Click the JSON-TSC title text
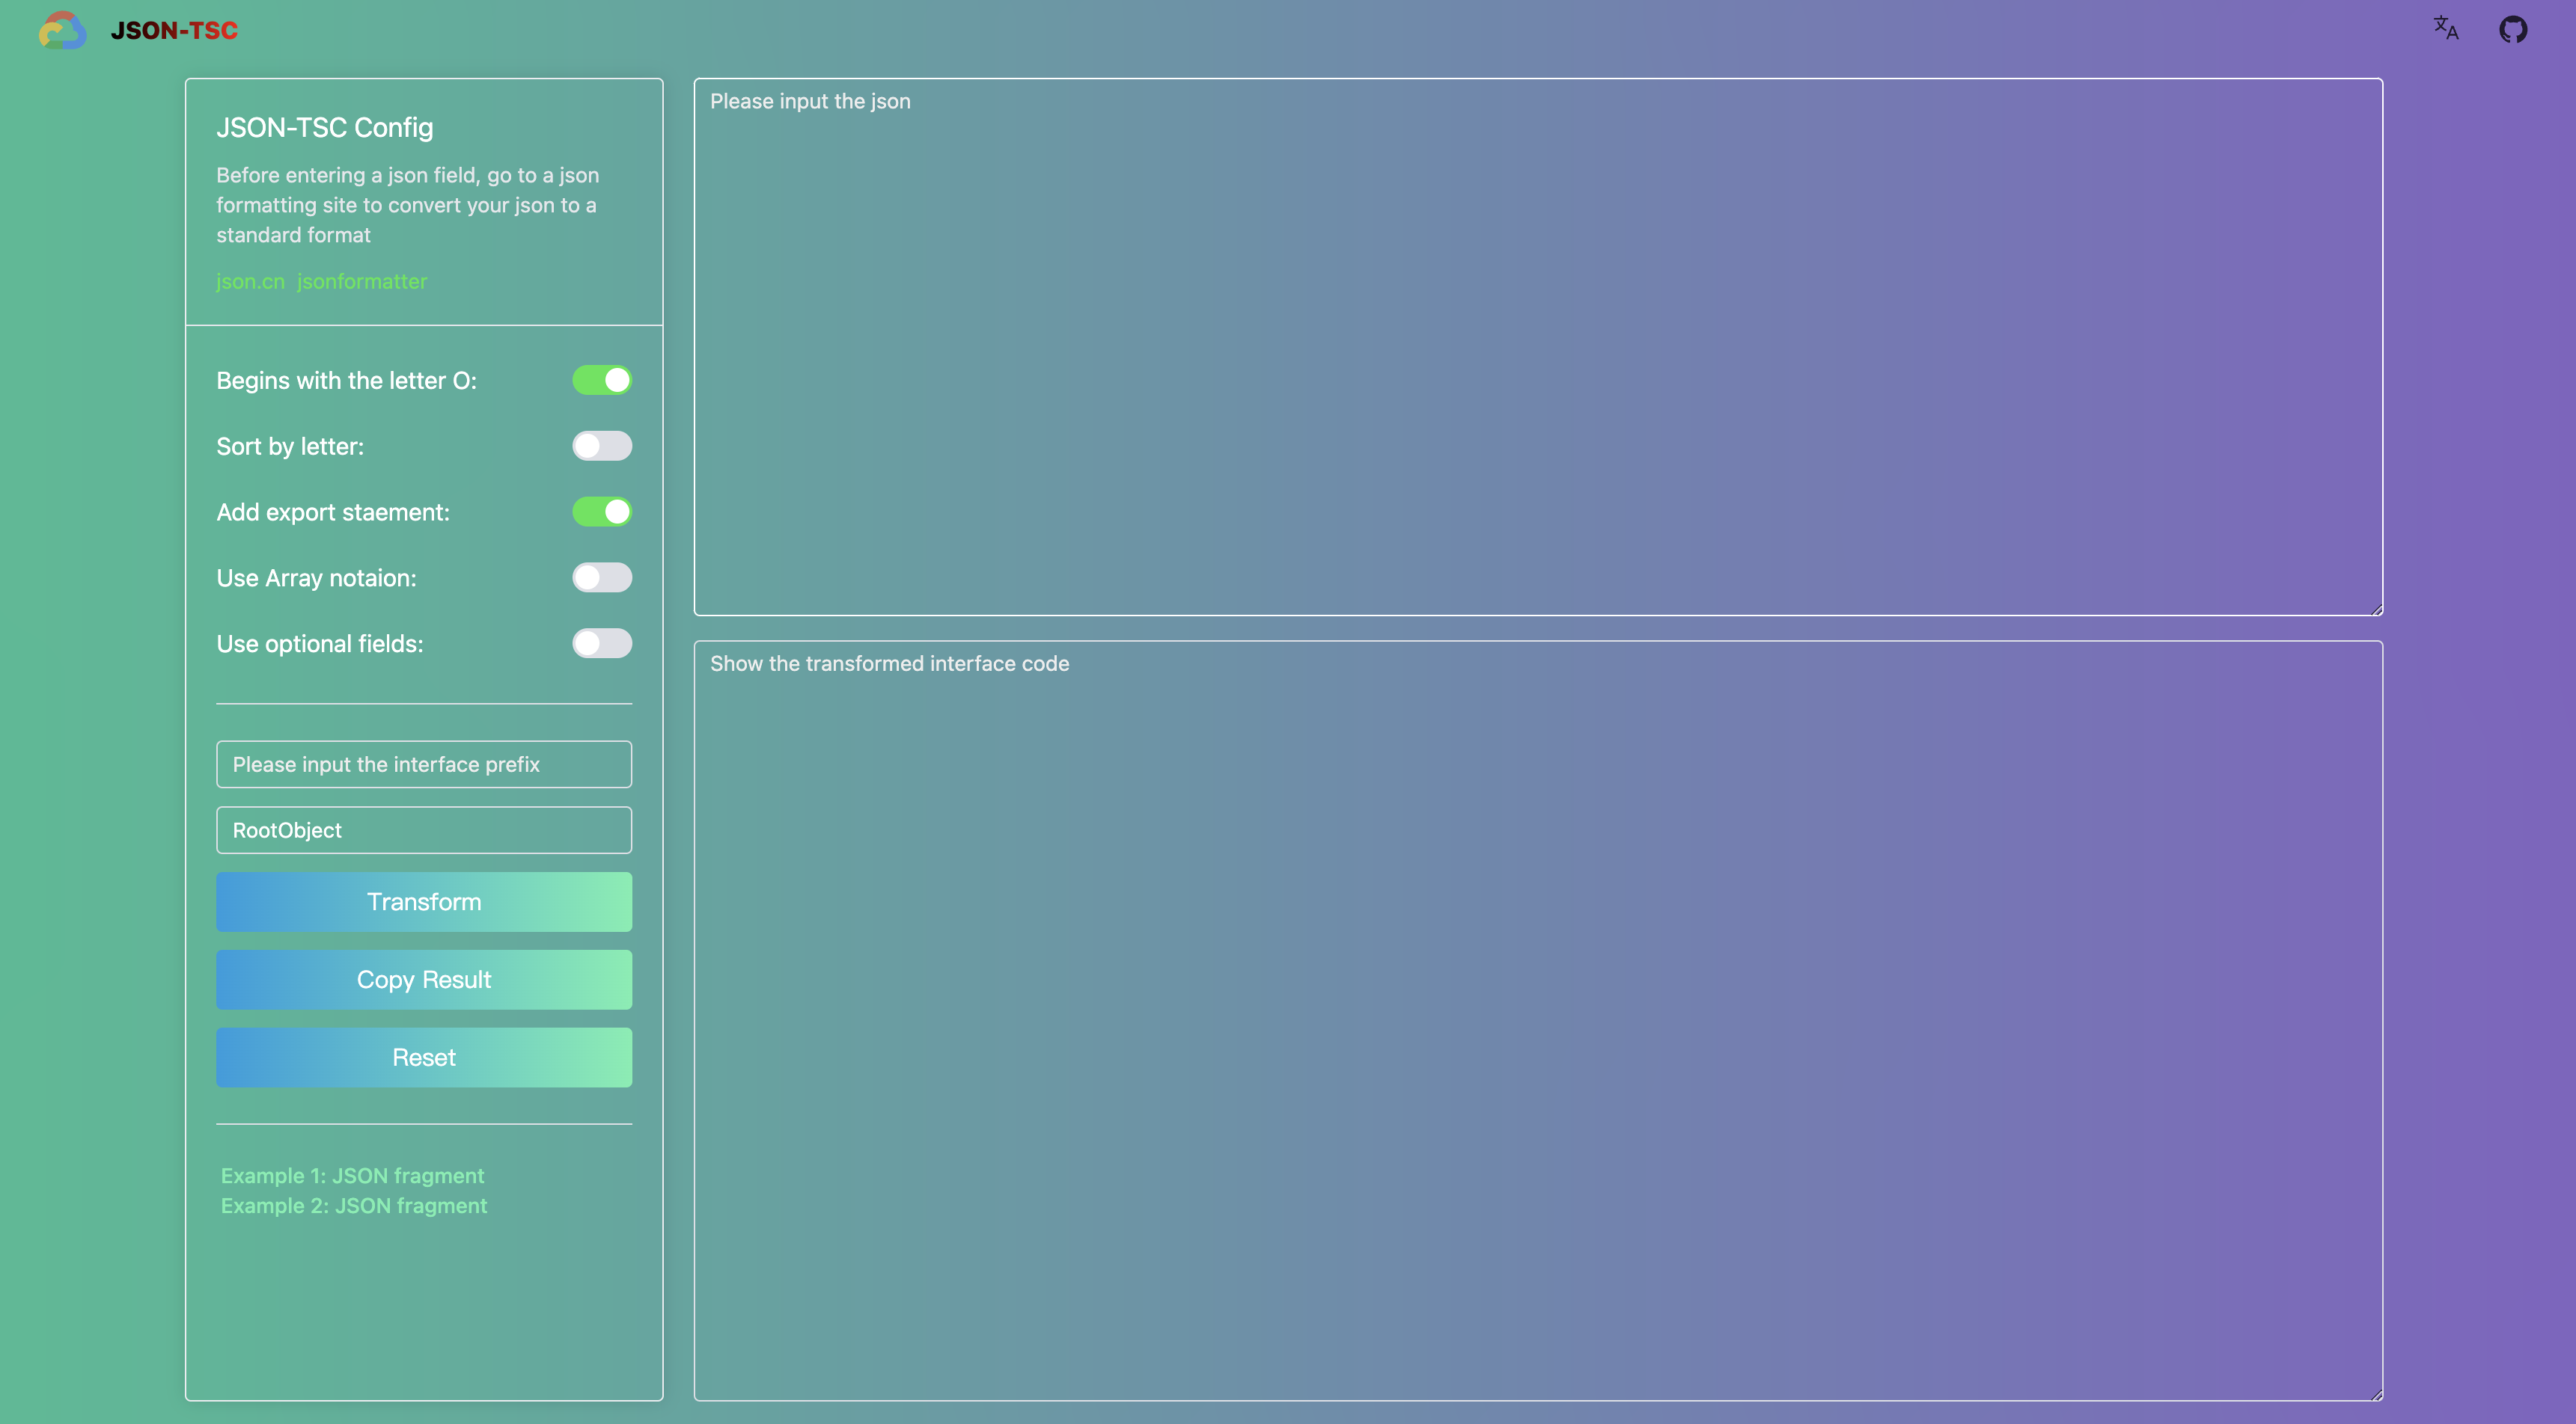 174,31
